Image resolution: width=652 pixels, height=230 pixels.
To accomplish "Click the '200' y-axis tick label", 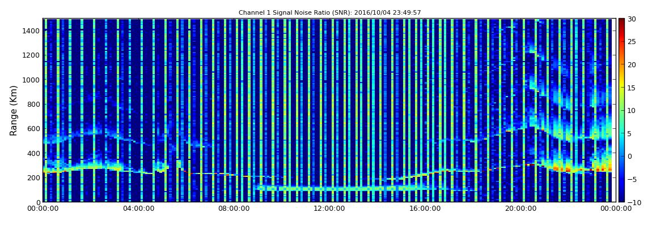I will [33, 178].
